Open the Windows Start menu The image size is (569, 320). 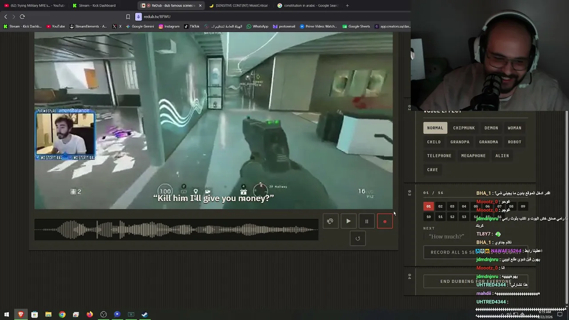[x=7, y=315]
